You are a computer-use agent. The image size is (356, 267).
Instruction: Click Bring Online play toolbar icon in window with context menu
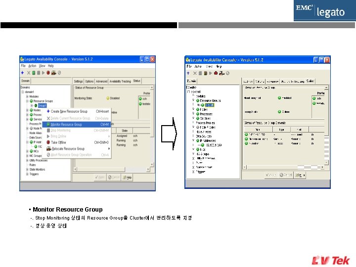click(43, 73)
